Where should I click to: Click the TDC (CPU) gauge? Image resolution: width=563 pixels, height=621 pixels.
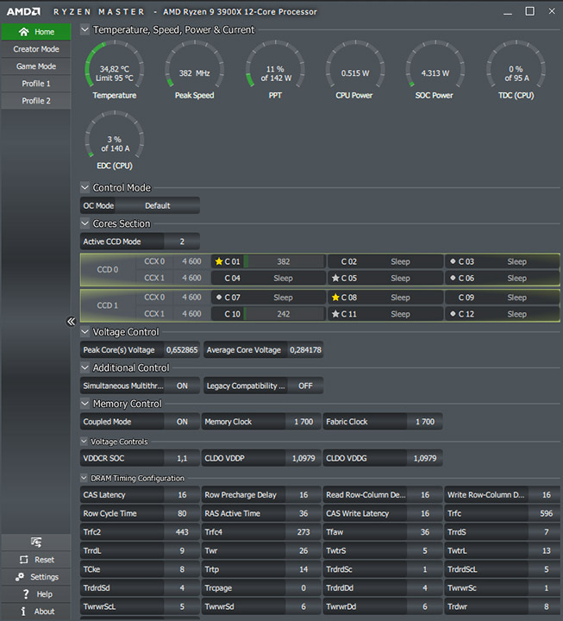(x=516, y=70)
